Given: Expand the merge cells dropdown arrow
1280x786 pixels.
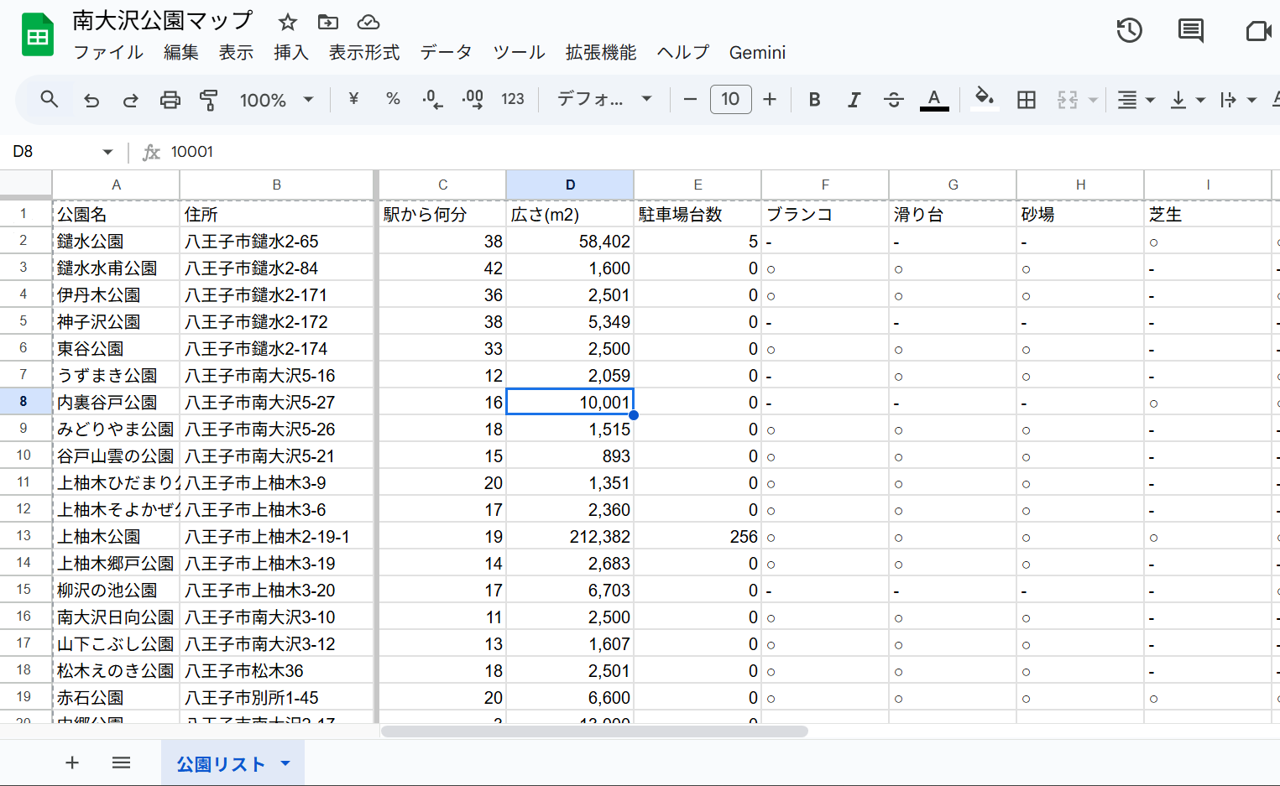Looking at the screenshot, I should [1093, 100].
